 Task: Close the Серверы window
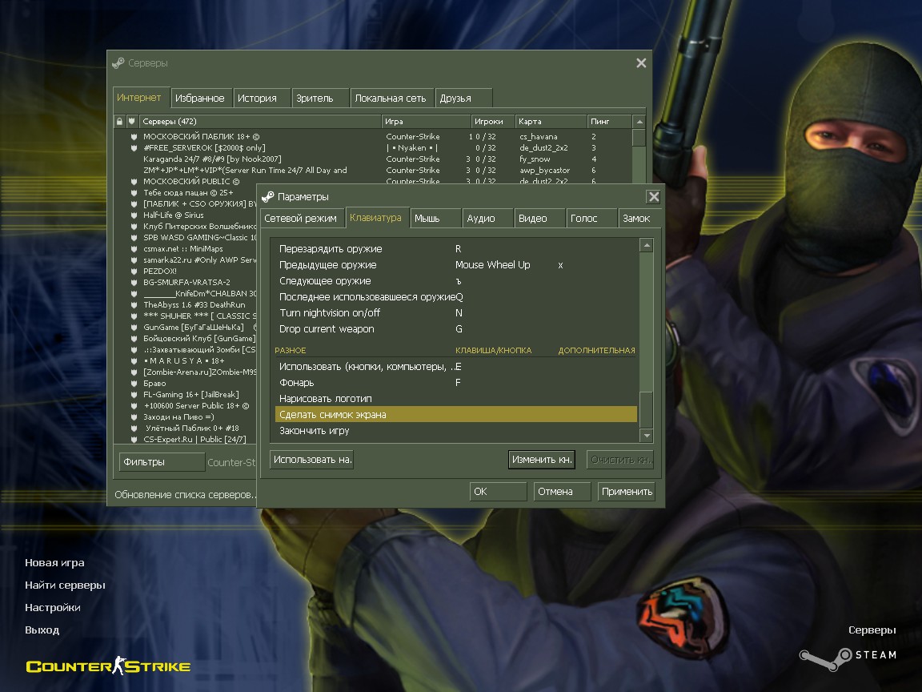coord(641,63)
